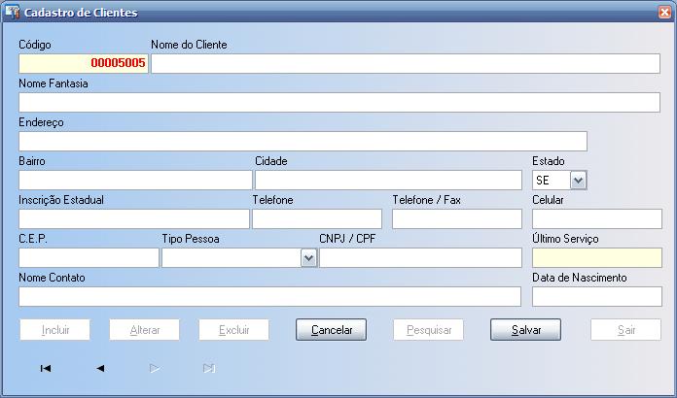Select the Endereço text box
The width and height of the screenshot is (677, 398).
(x=303, y=142)
